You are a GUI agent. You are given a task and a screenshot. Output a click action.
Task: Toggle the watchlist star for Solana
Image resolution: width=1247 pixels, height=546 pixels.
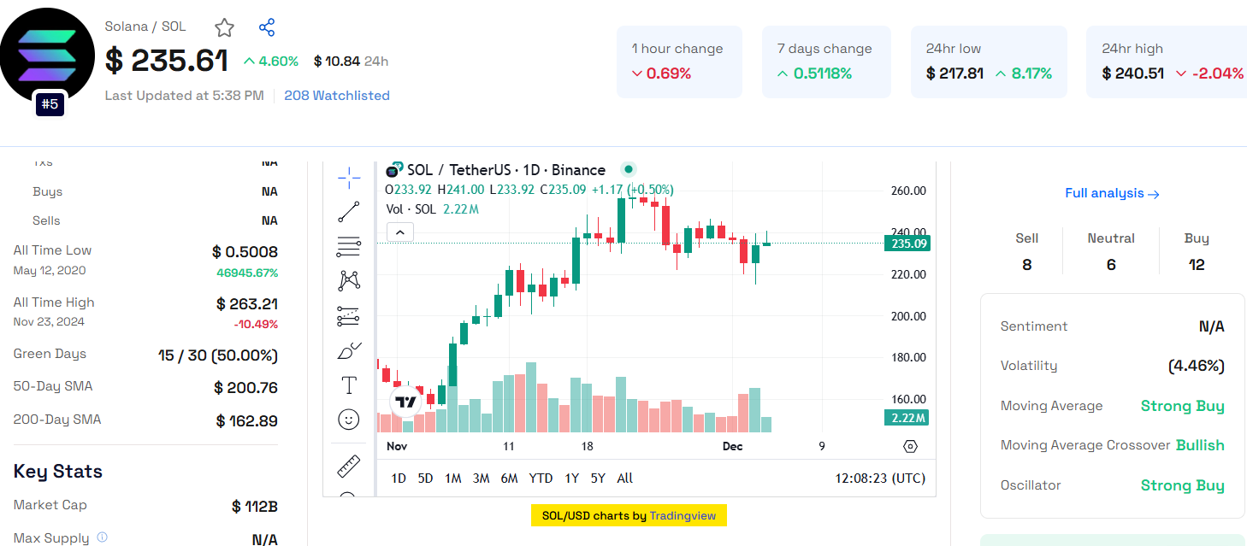(223, 27)
